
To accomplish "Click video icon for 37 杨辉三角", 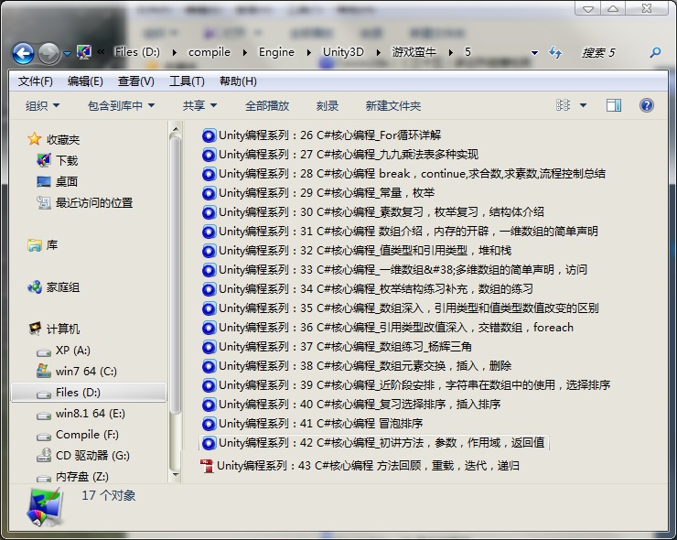I will click(x=209, y=347).
